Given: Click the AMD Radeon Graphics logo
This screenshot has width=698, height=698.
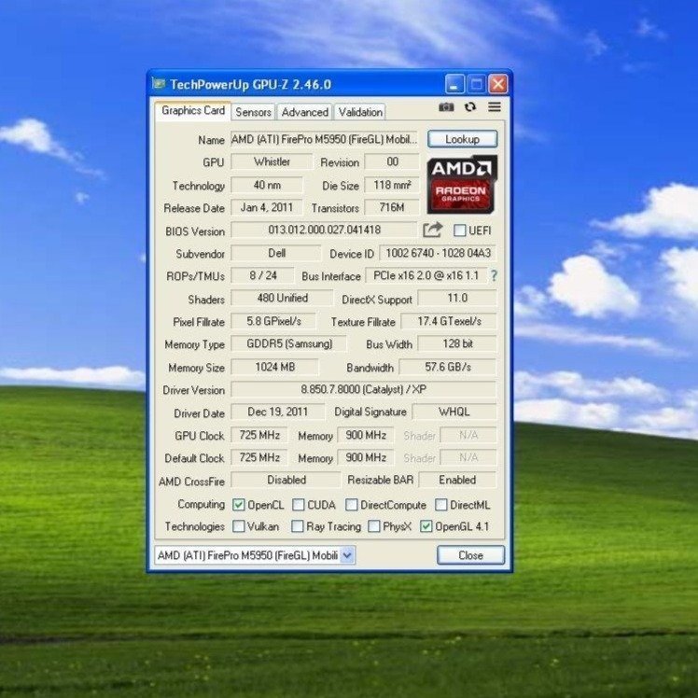Looking at the screenshot, I should tap(462, 184).
